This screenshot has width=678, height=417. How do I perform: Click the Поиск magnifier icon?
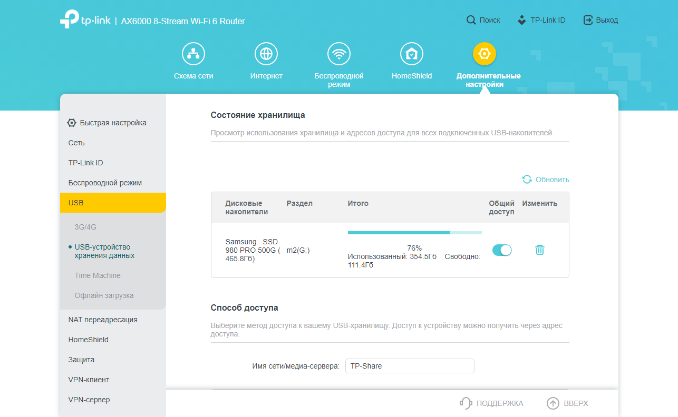pyautogui.click(x=471, y=20)
